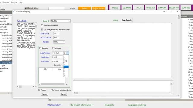Click the AutoNumber value field

57,53
